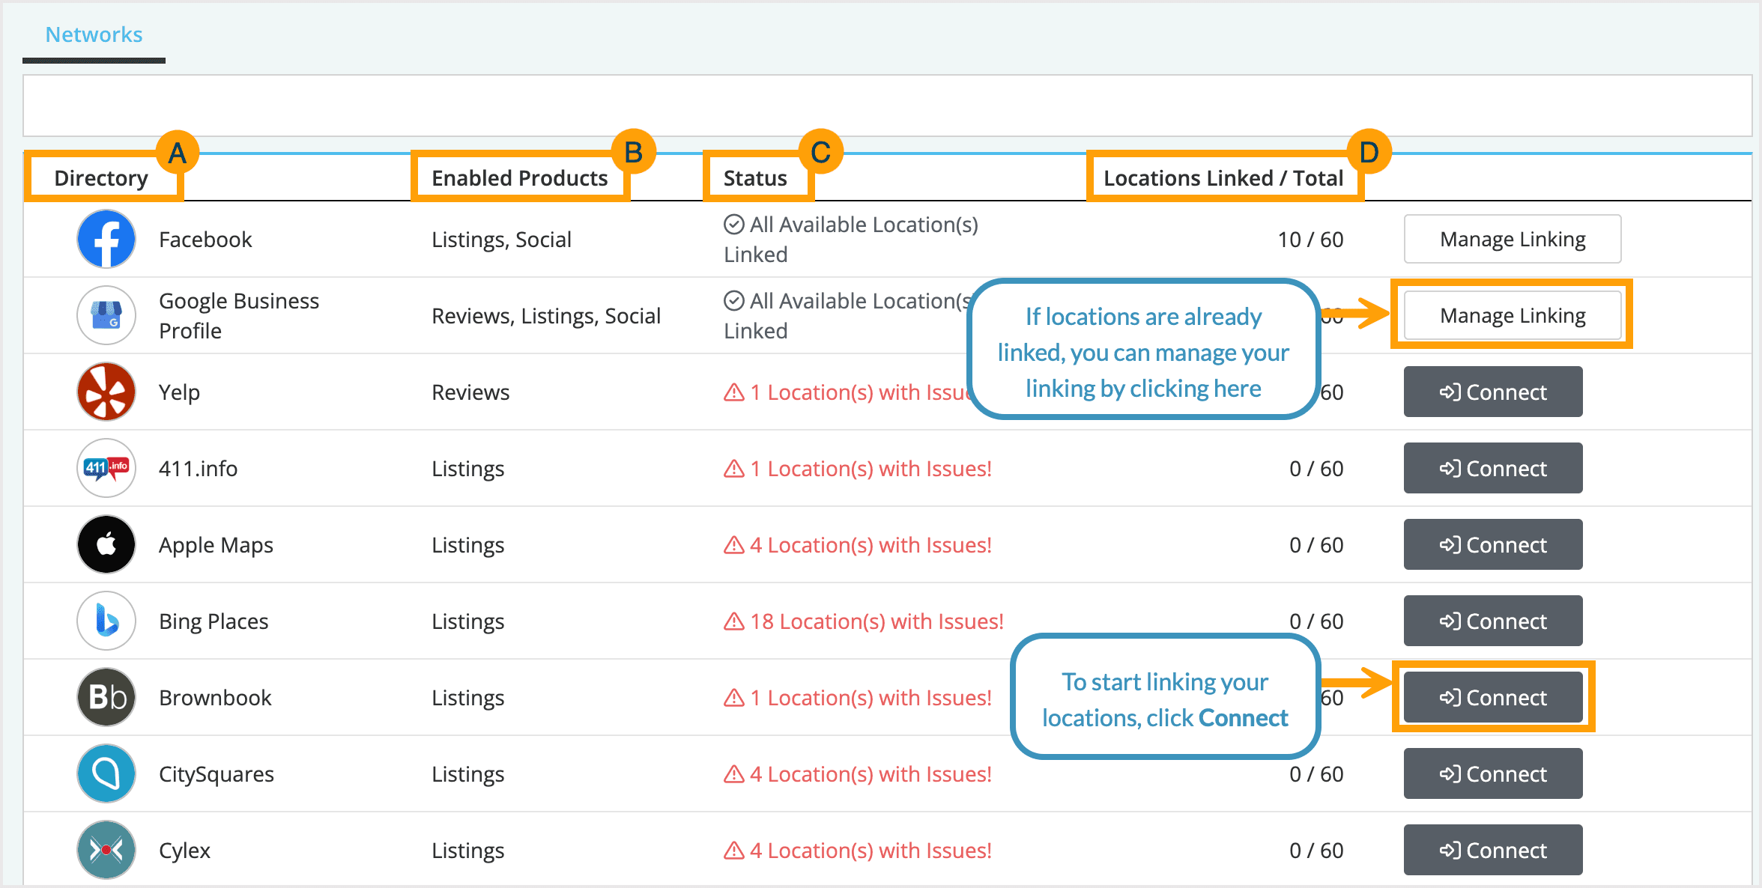Image resolution: width=1762 pixels, height=888 pixels.
Task: Select the Cylex directory icon
Action: pyautogui.click(x=106, y=850)
